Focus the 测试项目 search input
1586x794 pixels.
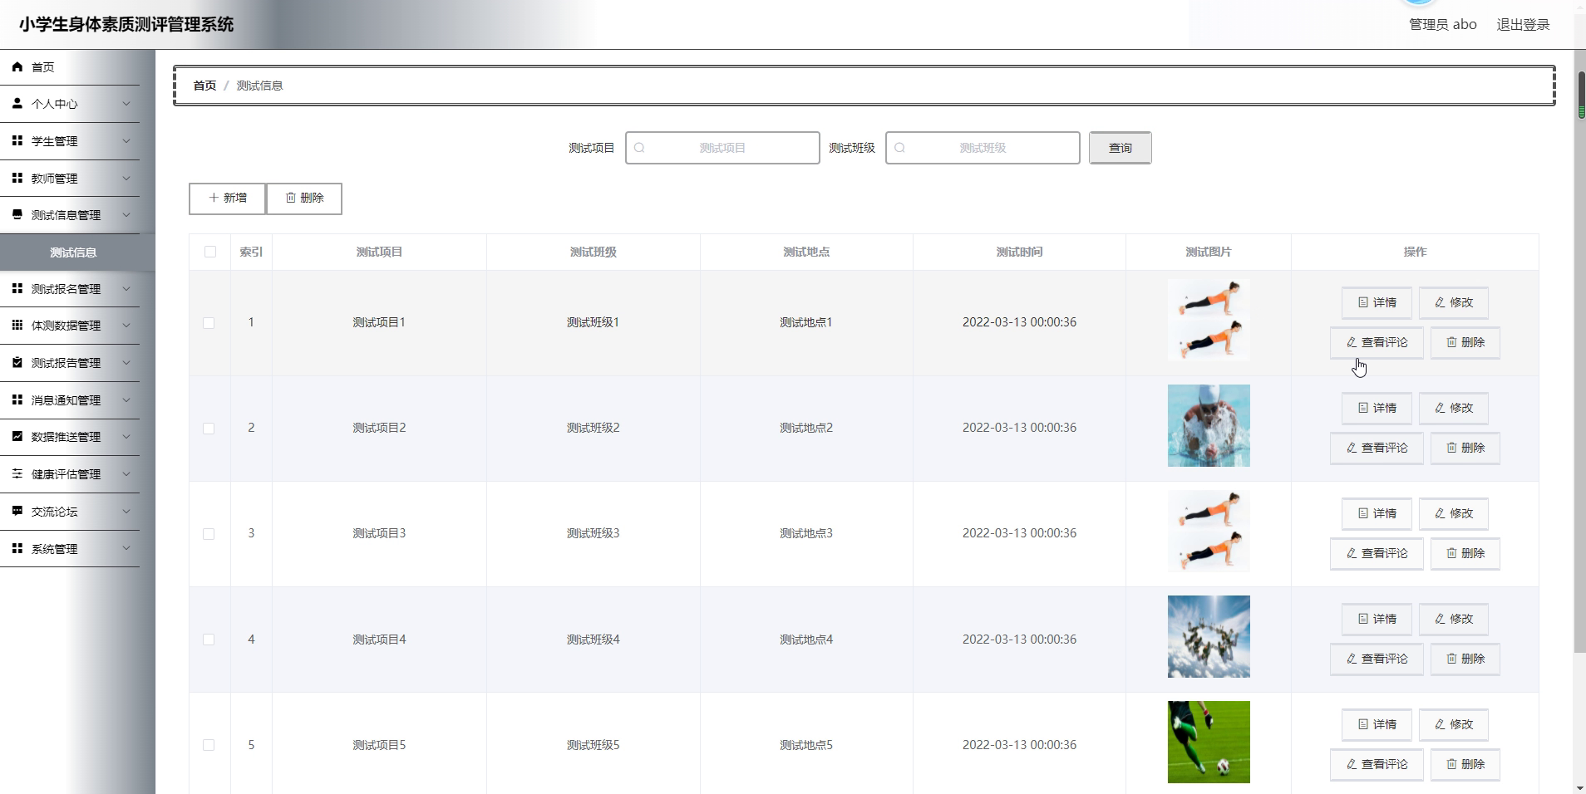click(722, 148)
